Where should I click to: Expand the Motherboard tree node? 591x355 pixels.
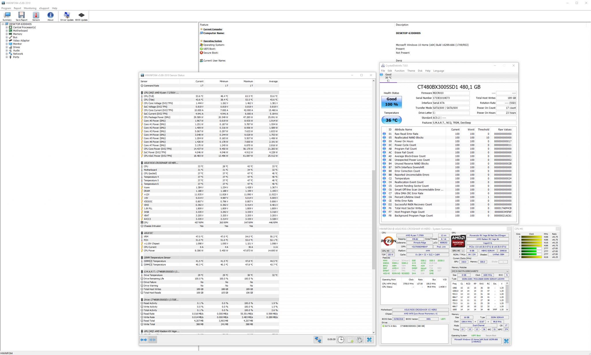(7, 31)
